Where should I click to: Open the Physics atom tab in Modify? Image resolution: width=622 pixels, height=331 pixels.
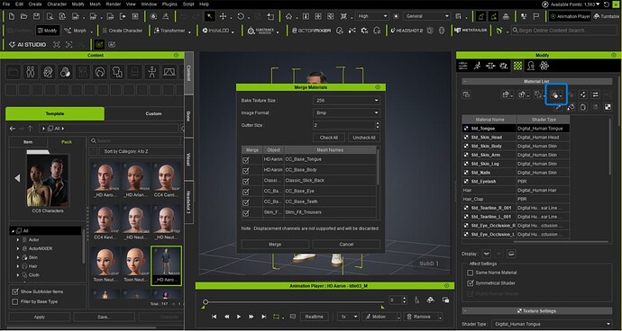pos(544,66)
